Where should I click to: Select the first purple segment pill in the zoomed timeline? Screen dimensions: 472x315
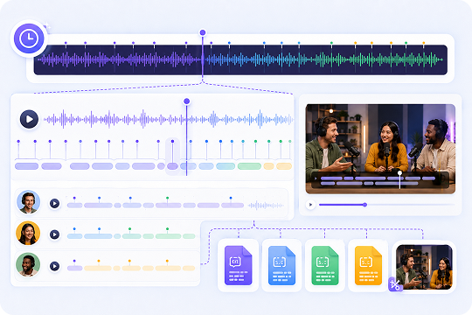26,166
